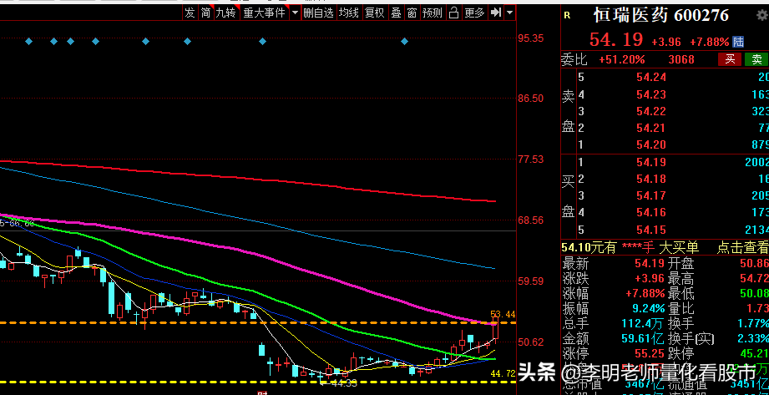Click 点击查看 link for large orders
The width and height of the screenshot is (769, 395).
742,247
